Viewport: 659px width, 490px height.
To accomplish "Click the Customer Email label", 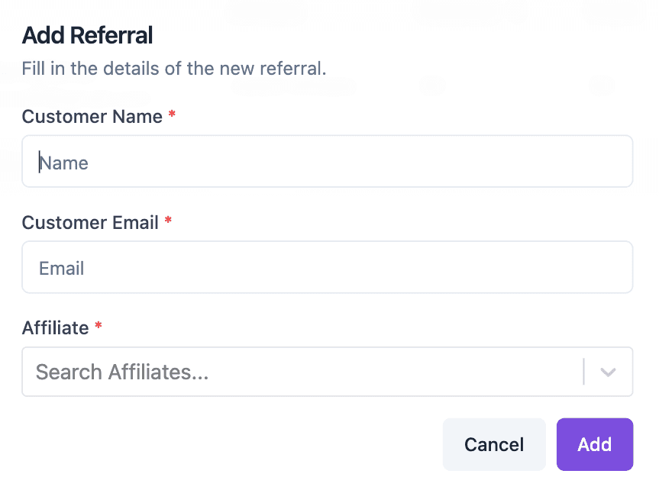I will point(91,223).
